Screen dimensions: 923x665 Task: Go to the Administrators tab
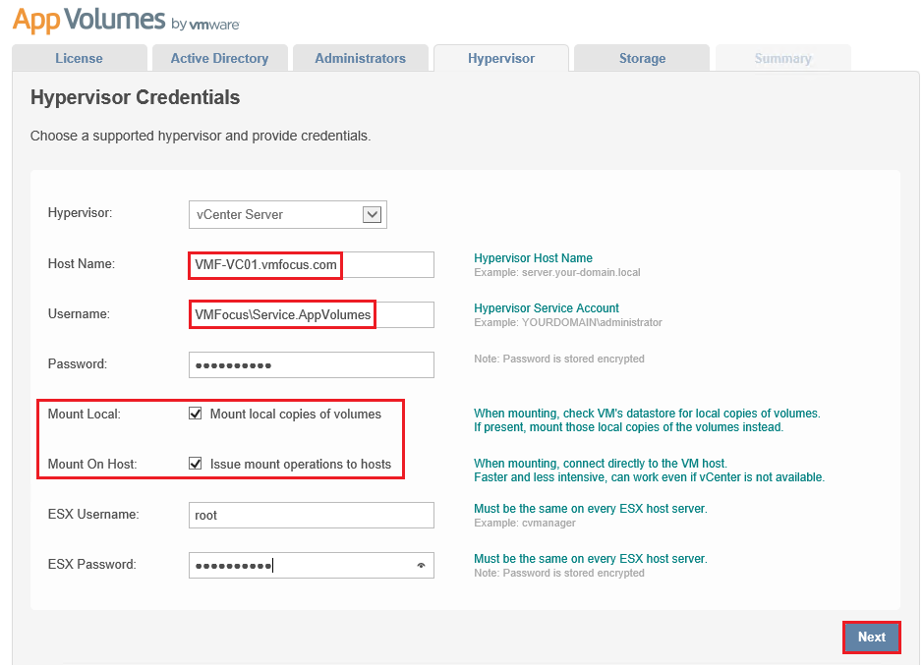pos(360,58)
